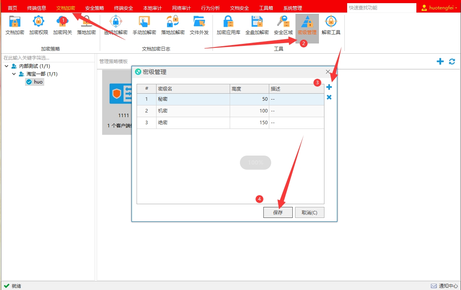The image size is (461, 290).
Task: Click the height value 100
Action: [x=263, y=111]
